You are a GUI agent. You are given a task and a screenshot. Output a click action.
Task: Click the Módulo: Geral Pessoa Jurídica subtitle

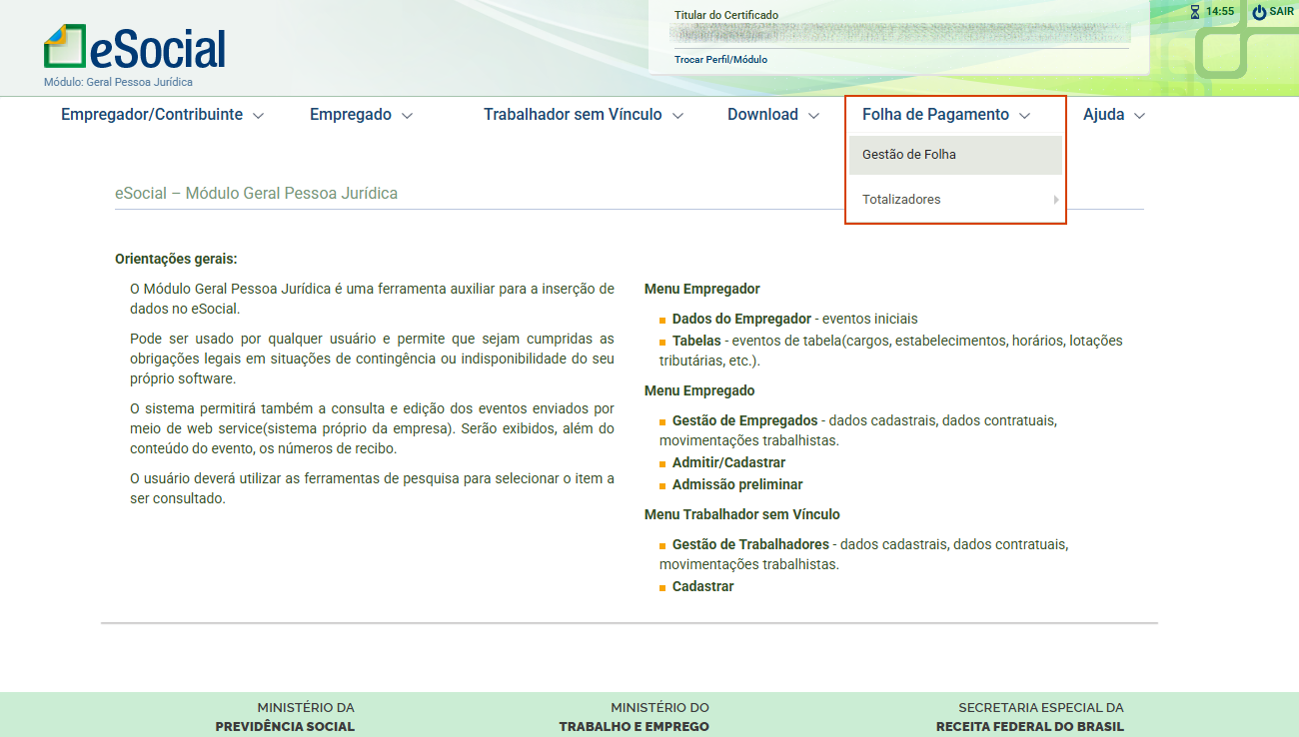click(118, 83)
